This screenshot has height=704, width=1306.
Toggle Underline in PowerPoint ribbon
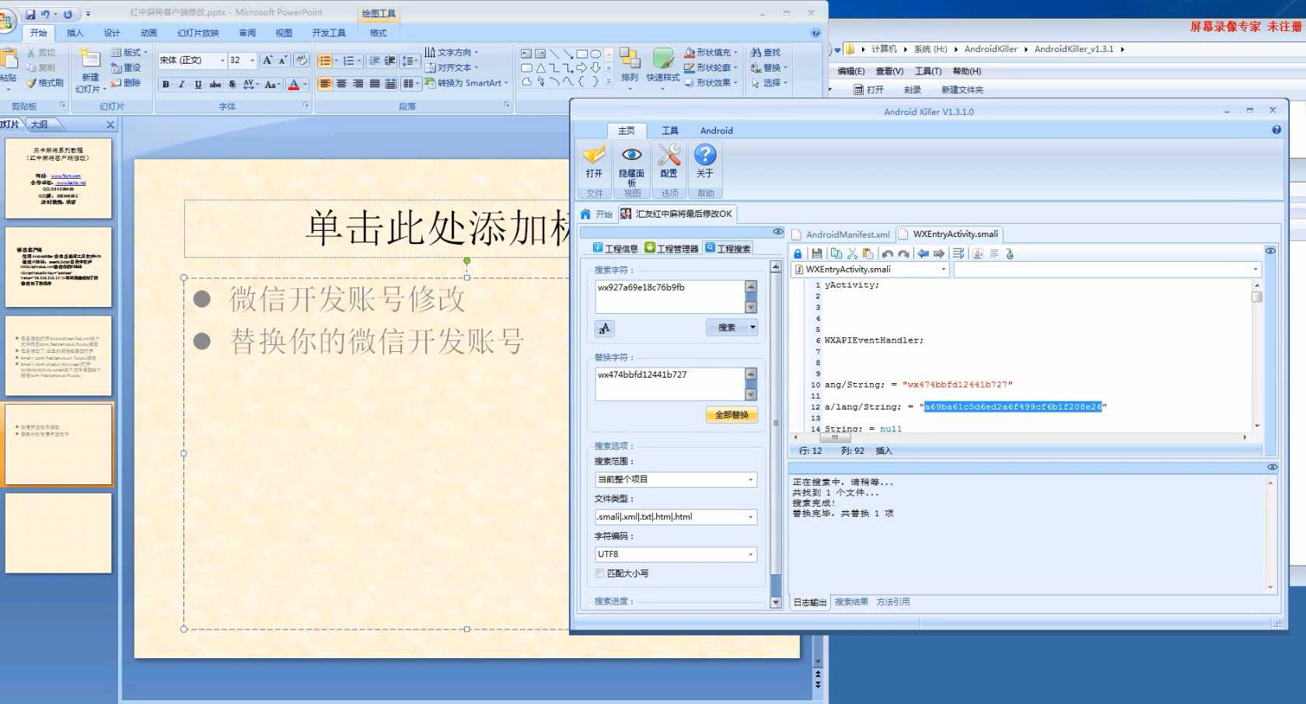point(198,84)
